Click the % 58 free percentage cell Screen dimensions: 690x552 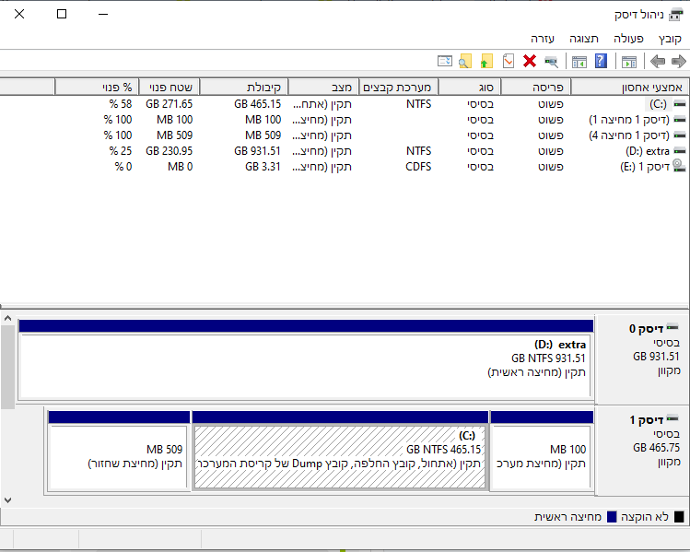[121, 104]
